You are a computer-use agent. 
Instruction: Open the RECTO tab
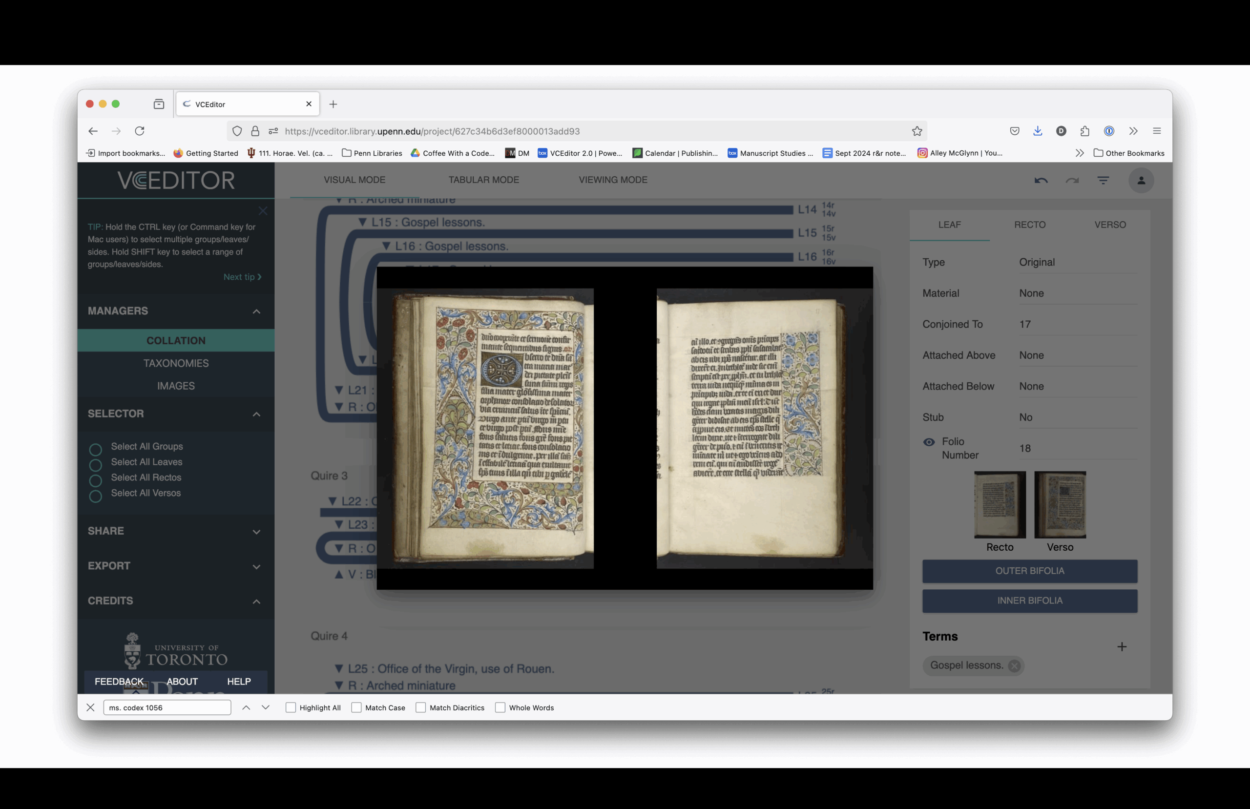[1029, 225]
